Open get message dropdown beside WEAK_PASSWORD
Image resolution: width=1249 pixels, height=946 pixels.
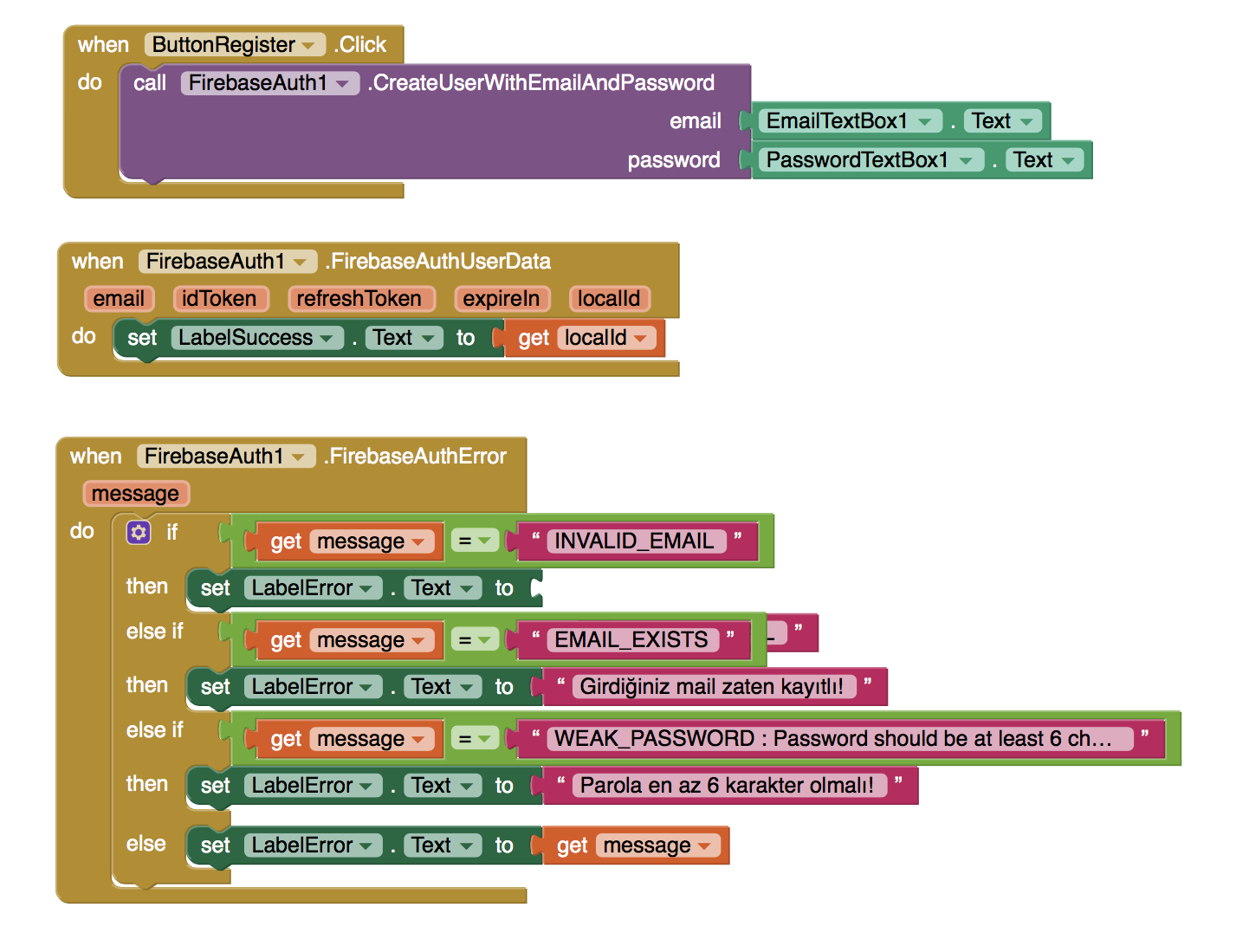[x=372, y=739]
